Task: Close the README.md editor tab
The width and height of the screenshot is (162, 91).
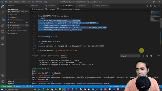Action: (x=73, y=6)
